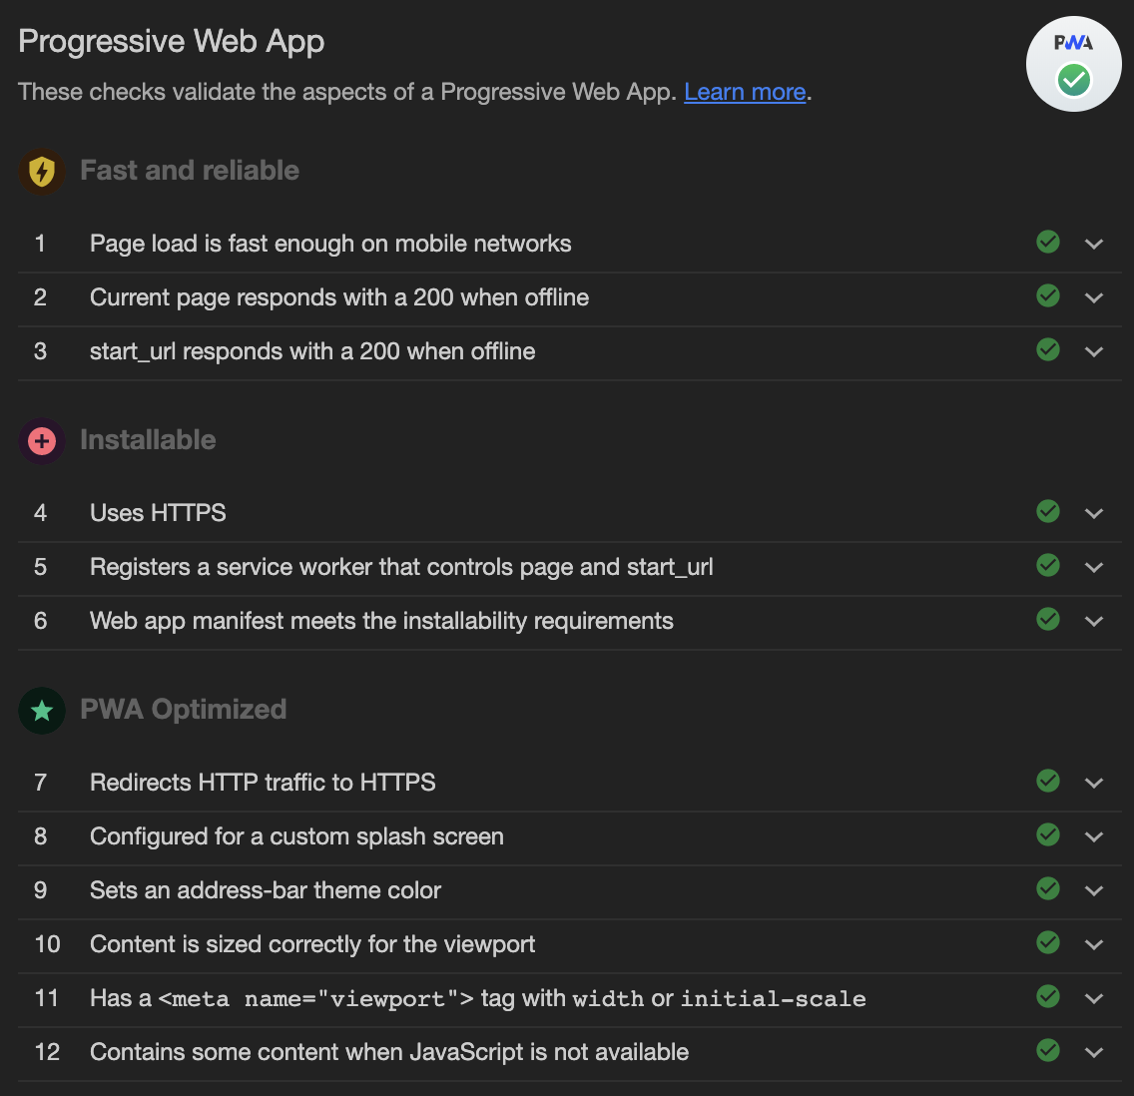Screen dimensions: 1134x1096
Task: Click the Fast and reliable lightning shield icon
Action: coord(41,171)
